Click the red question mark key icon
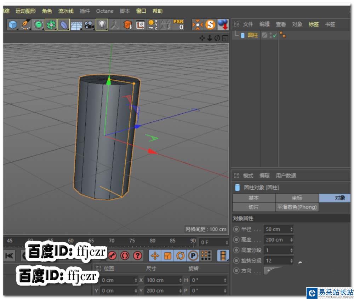This screenshot has height=299, width=354. (x=137, y=255)
